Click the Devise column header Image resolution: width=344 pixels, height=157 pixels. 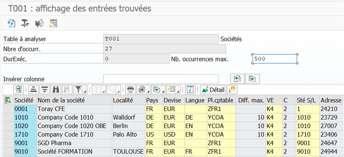point(172,101)
